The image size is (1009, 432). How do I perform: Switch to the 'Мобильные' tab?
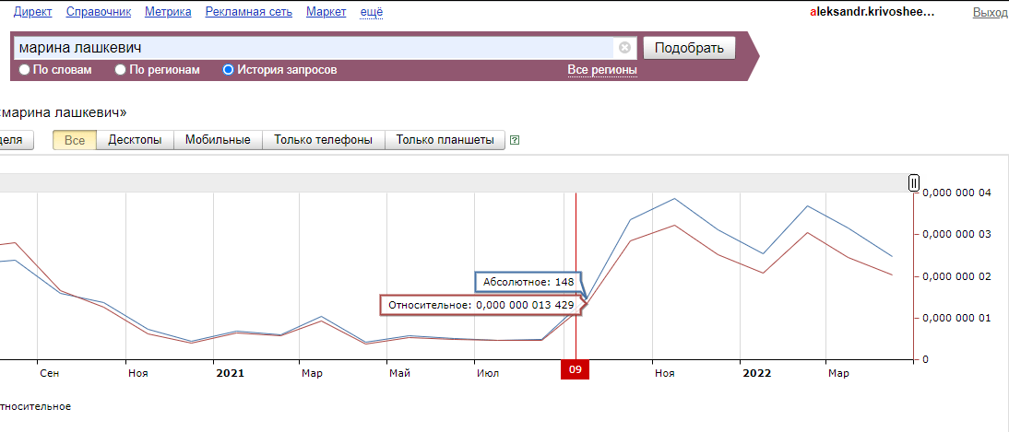coord(218,140)
